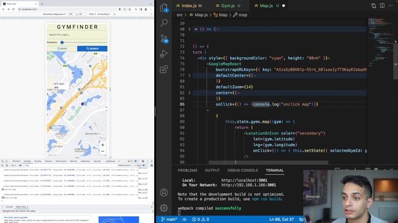Screen dimensions: 398x223
Task: Open a new browser tab
Action: coord(42,4)
